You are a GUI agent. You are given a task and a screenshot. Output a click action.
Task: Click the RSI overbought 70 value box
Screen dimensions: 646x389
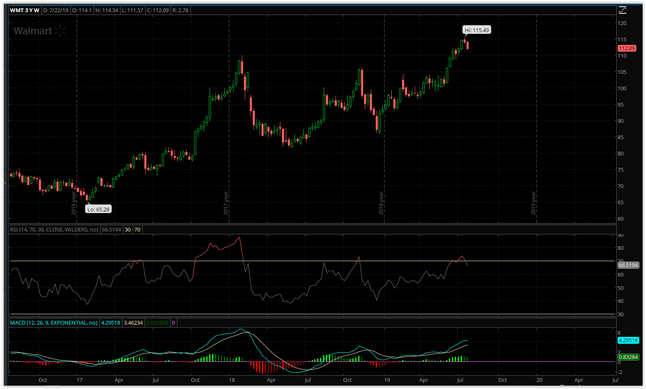coord(137,229)
